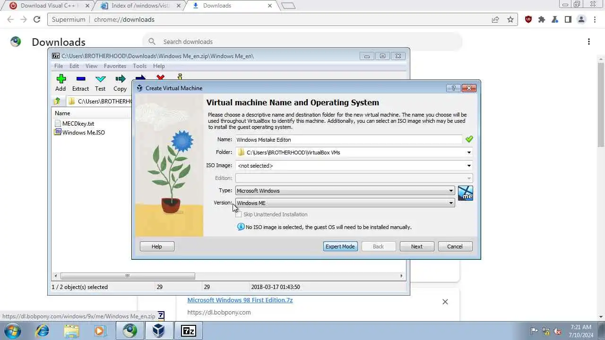Select MECDkey.txt in 7-Zip file list
The image size is (605, 340).
click(78, 123)
